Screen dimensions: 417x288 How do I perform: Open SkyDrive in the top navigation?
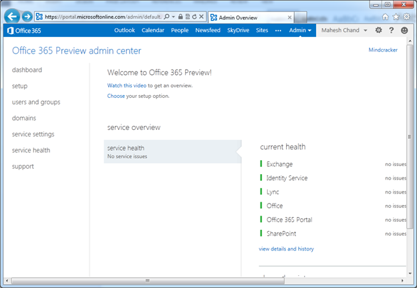238,30
